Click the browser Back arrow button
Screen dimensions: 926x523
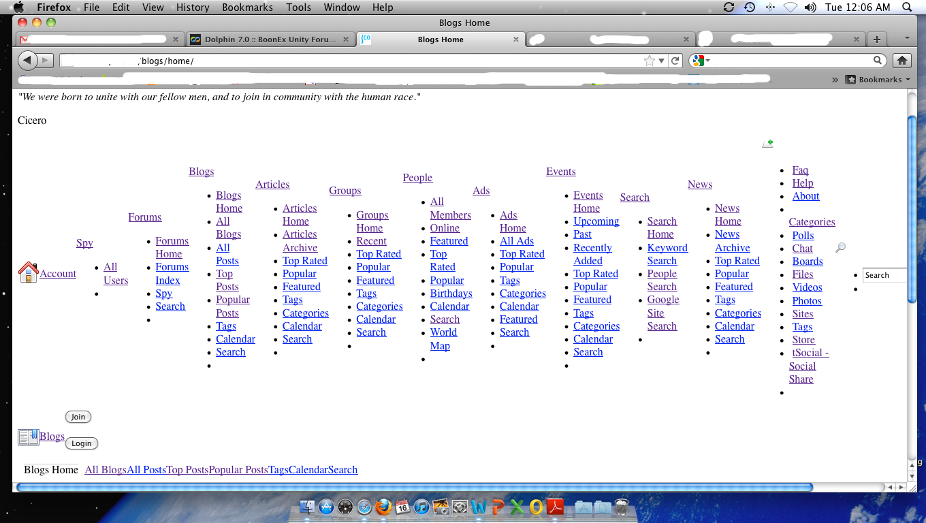(x=27, y=61)
